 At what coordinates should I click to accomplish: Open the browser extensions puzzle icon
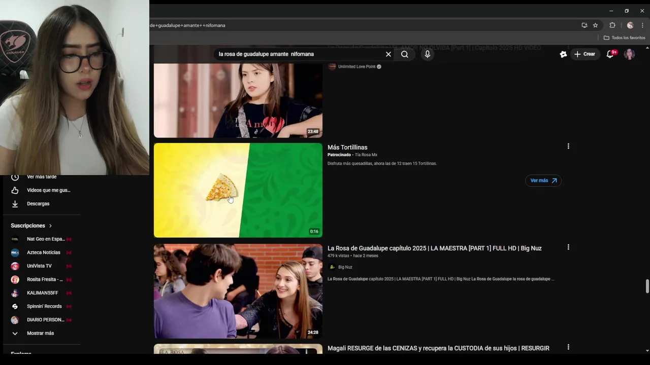[612, 25]
